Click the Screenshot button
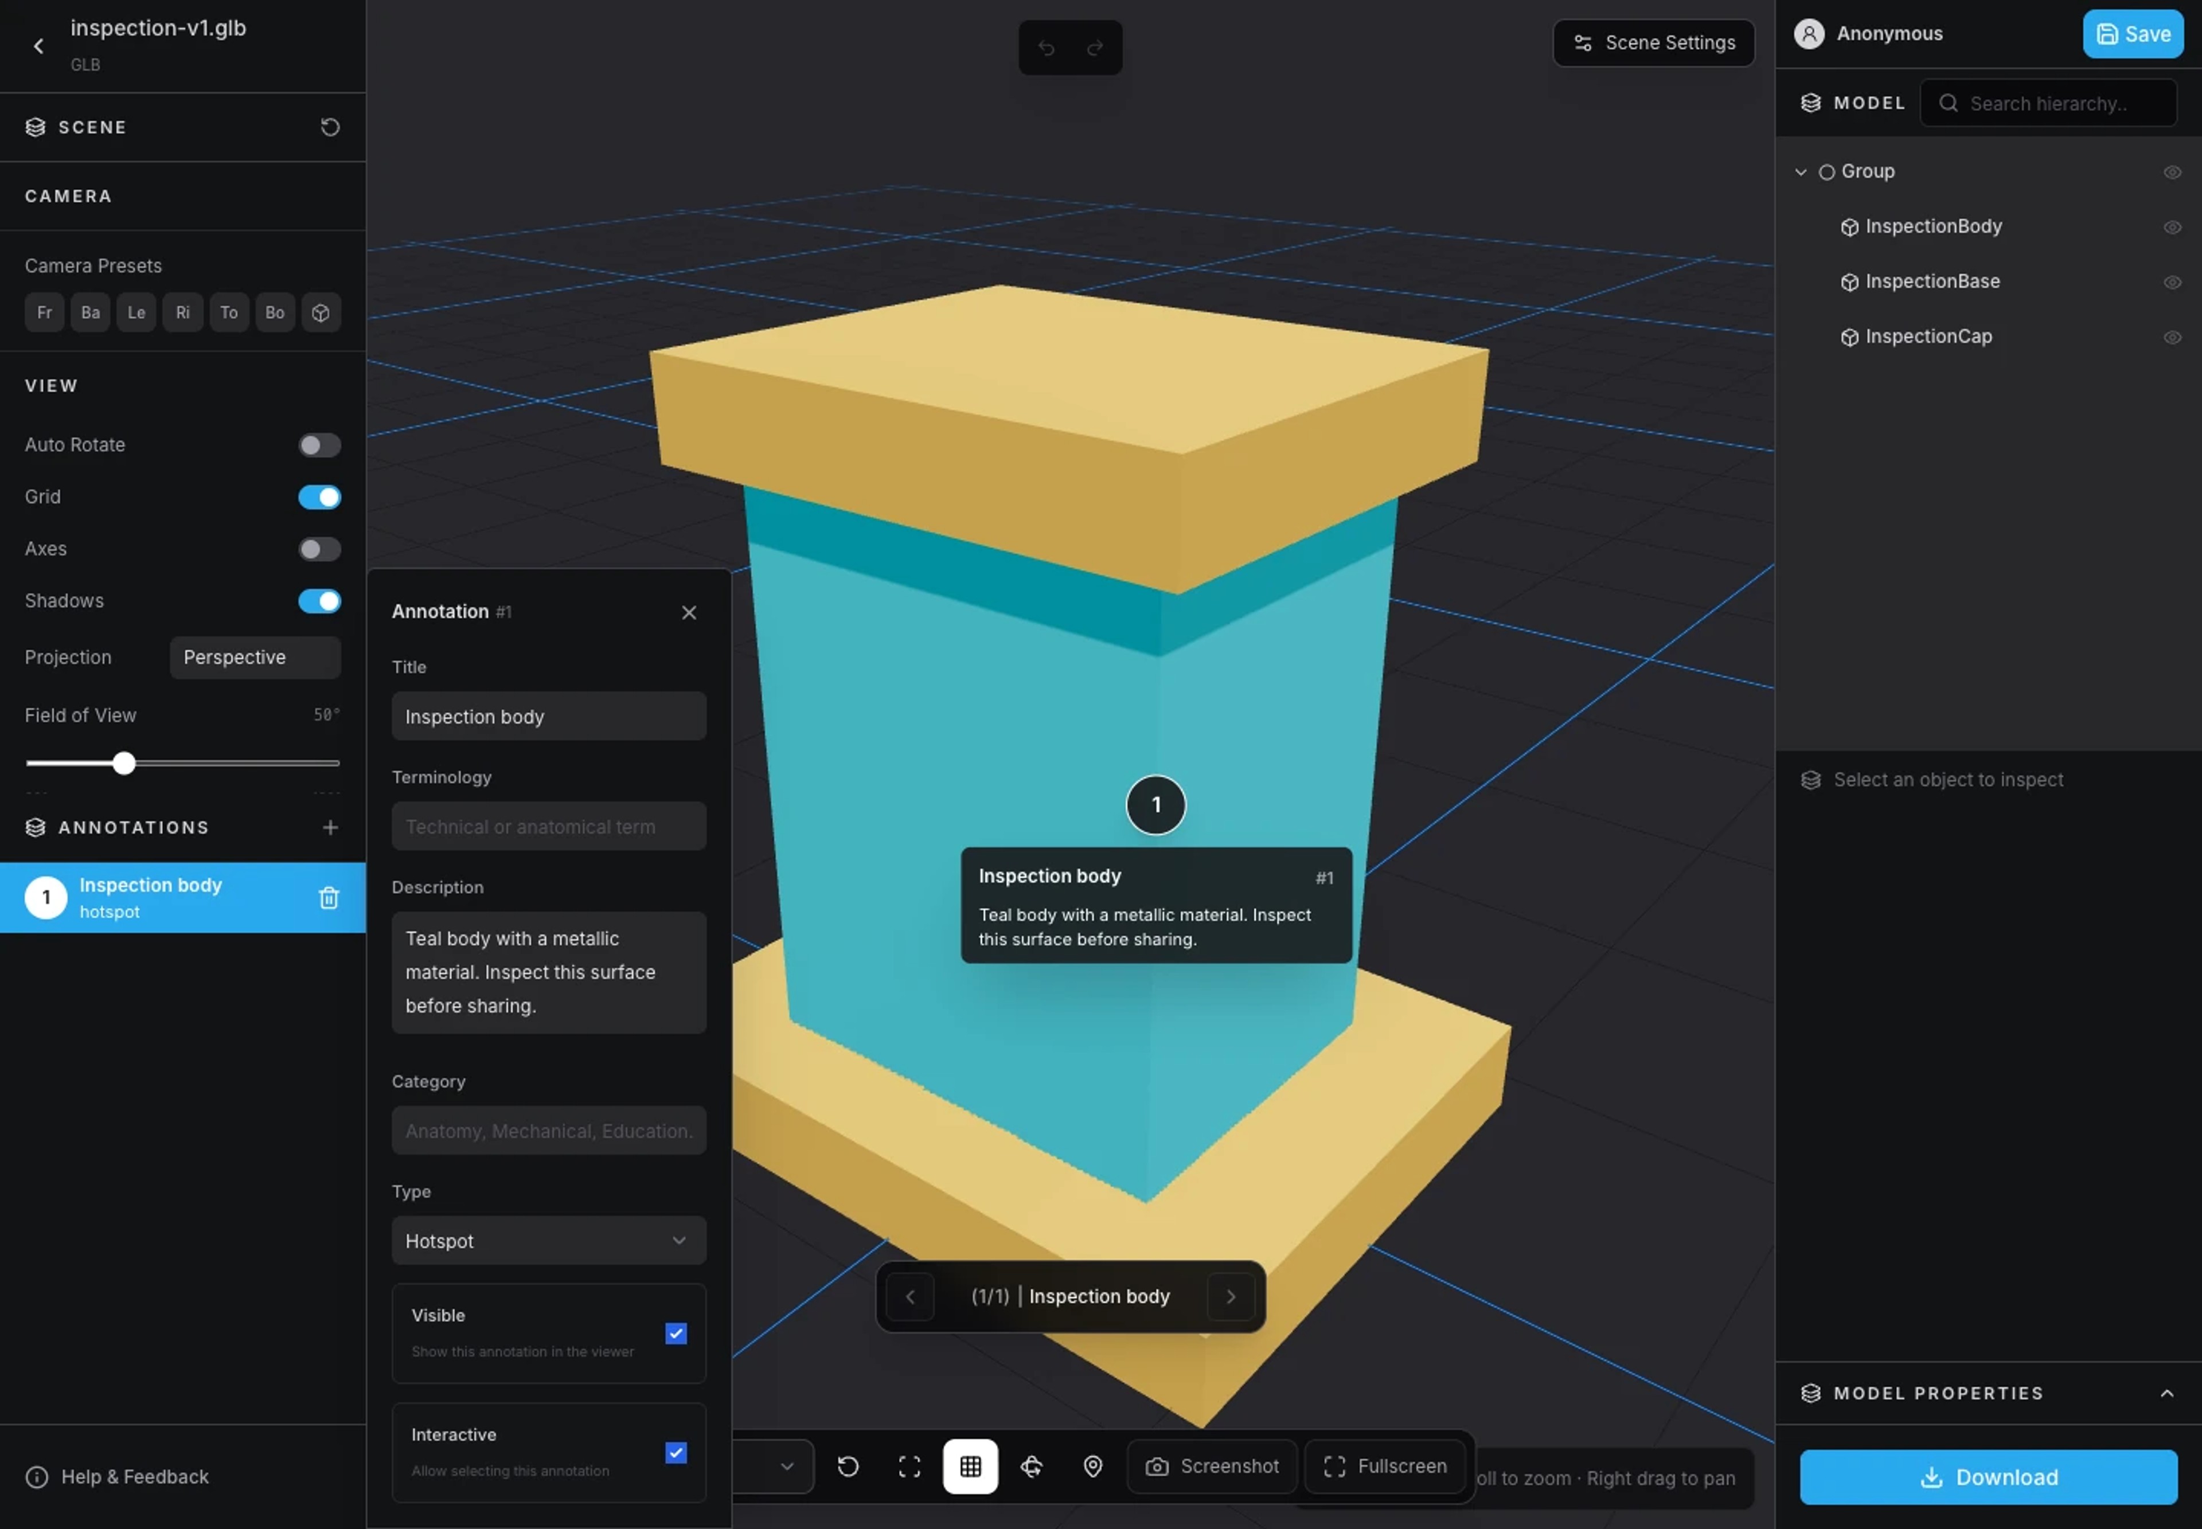 point(1212,1466)
